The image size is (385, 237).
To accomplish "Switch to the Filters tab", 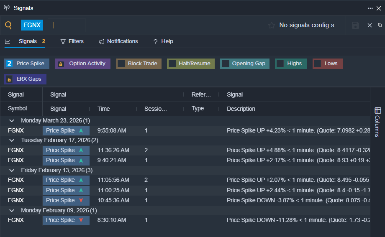I will coord(72,41).
